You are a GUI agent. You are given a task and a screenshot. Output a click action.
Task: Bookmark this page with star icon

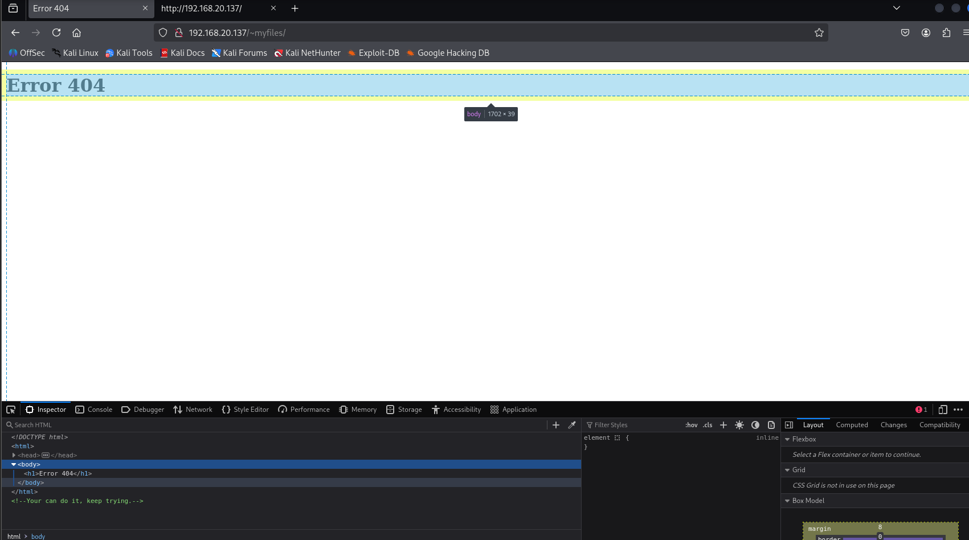tap(819, 33)
